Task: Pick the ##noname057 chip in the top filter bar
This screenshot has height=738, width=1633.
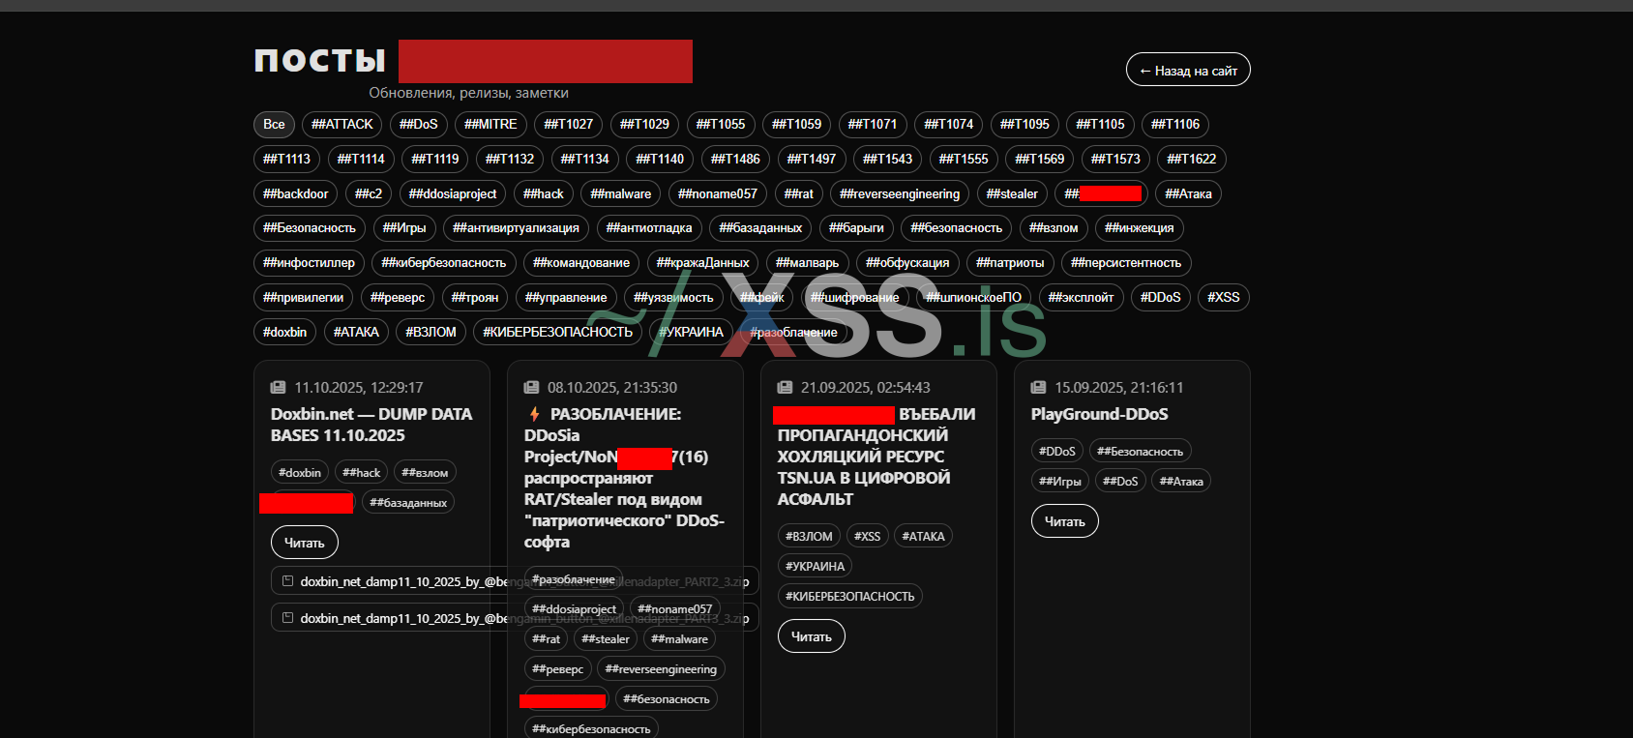Action: [718, 193]
